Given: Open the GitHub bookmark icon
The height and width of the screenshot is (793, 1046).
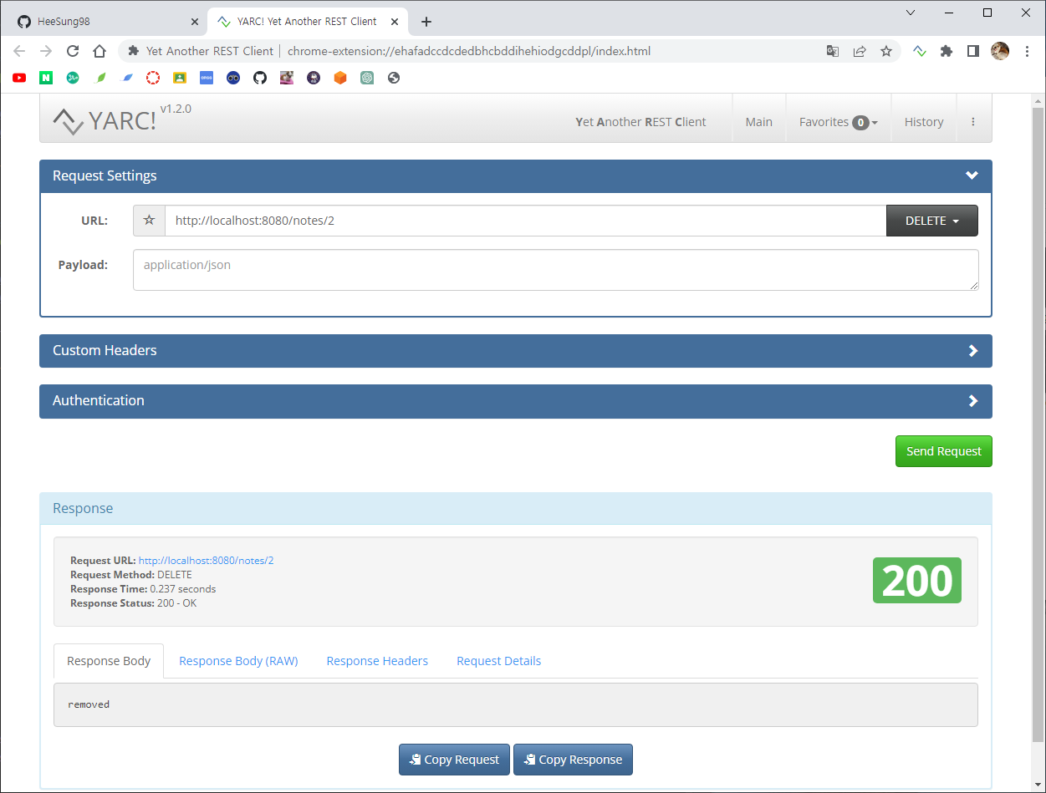Looking at the screenshot, I should [x=260, y=78].
